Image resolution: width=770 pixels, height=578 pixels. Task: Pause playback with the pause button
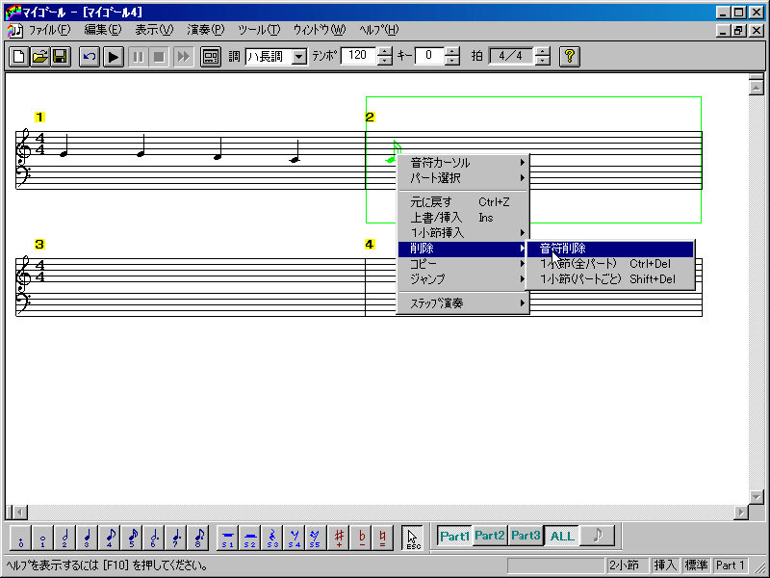(138, 57)
